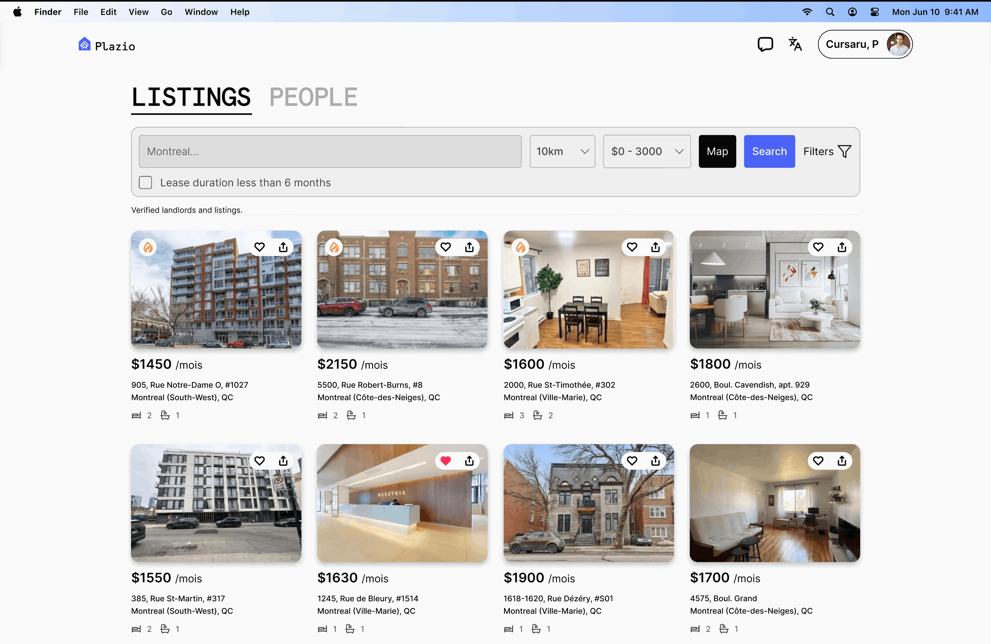991x644 pixels.
Task: Click the Plazio home logo
Action: [107, 45]
